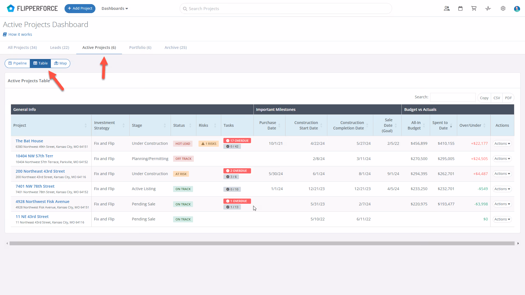Sort table by Status column
Viewport: 525px width, 295px height.
pyautogui.click(x=183, y=125)
